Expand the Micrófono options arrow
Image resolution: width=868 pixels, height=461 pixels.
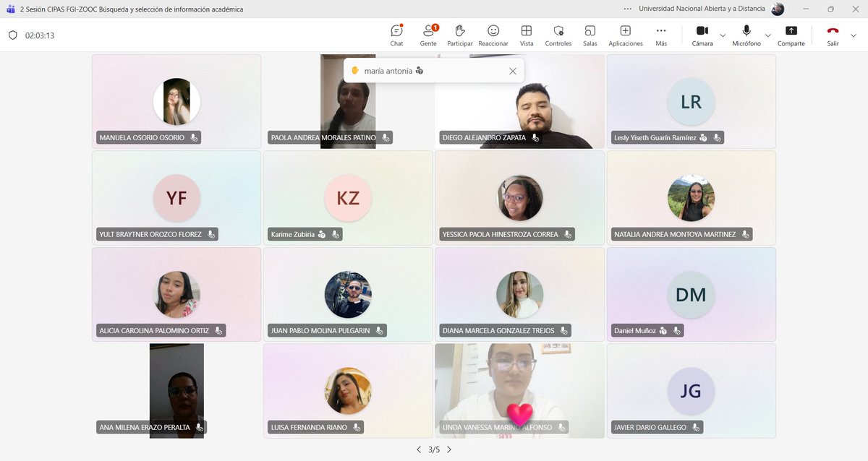tap(768, 35)
